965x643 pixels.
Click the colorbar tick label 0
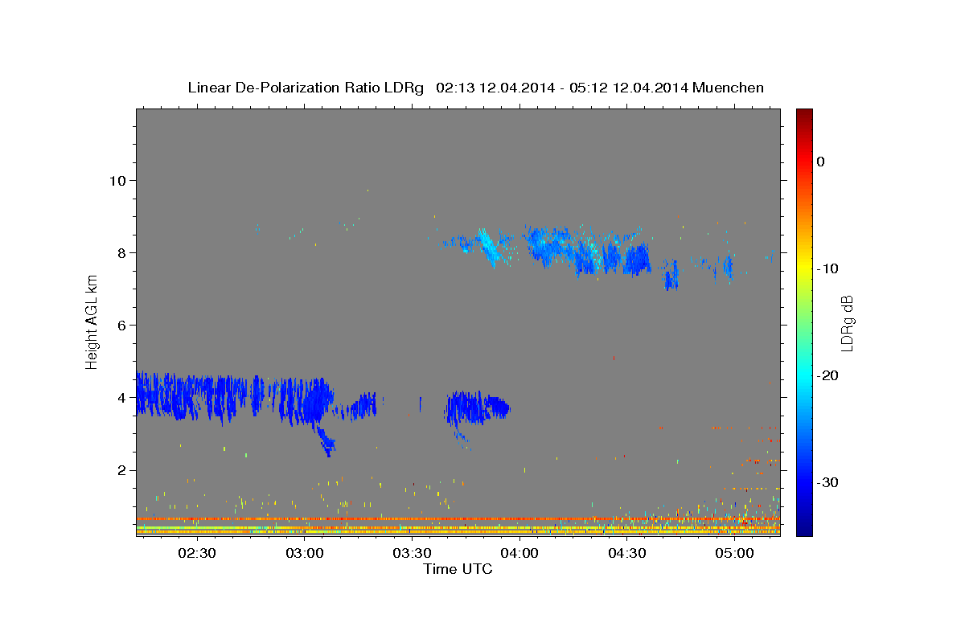coord(821,162)
